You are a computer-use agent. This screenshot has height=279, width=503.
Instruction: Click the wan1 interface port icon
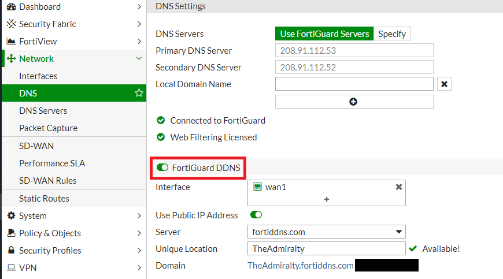[x=257, y=187]
